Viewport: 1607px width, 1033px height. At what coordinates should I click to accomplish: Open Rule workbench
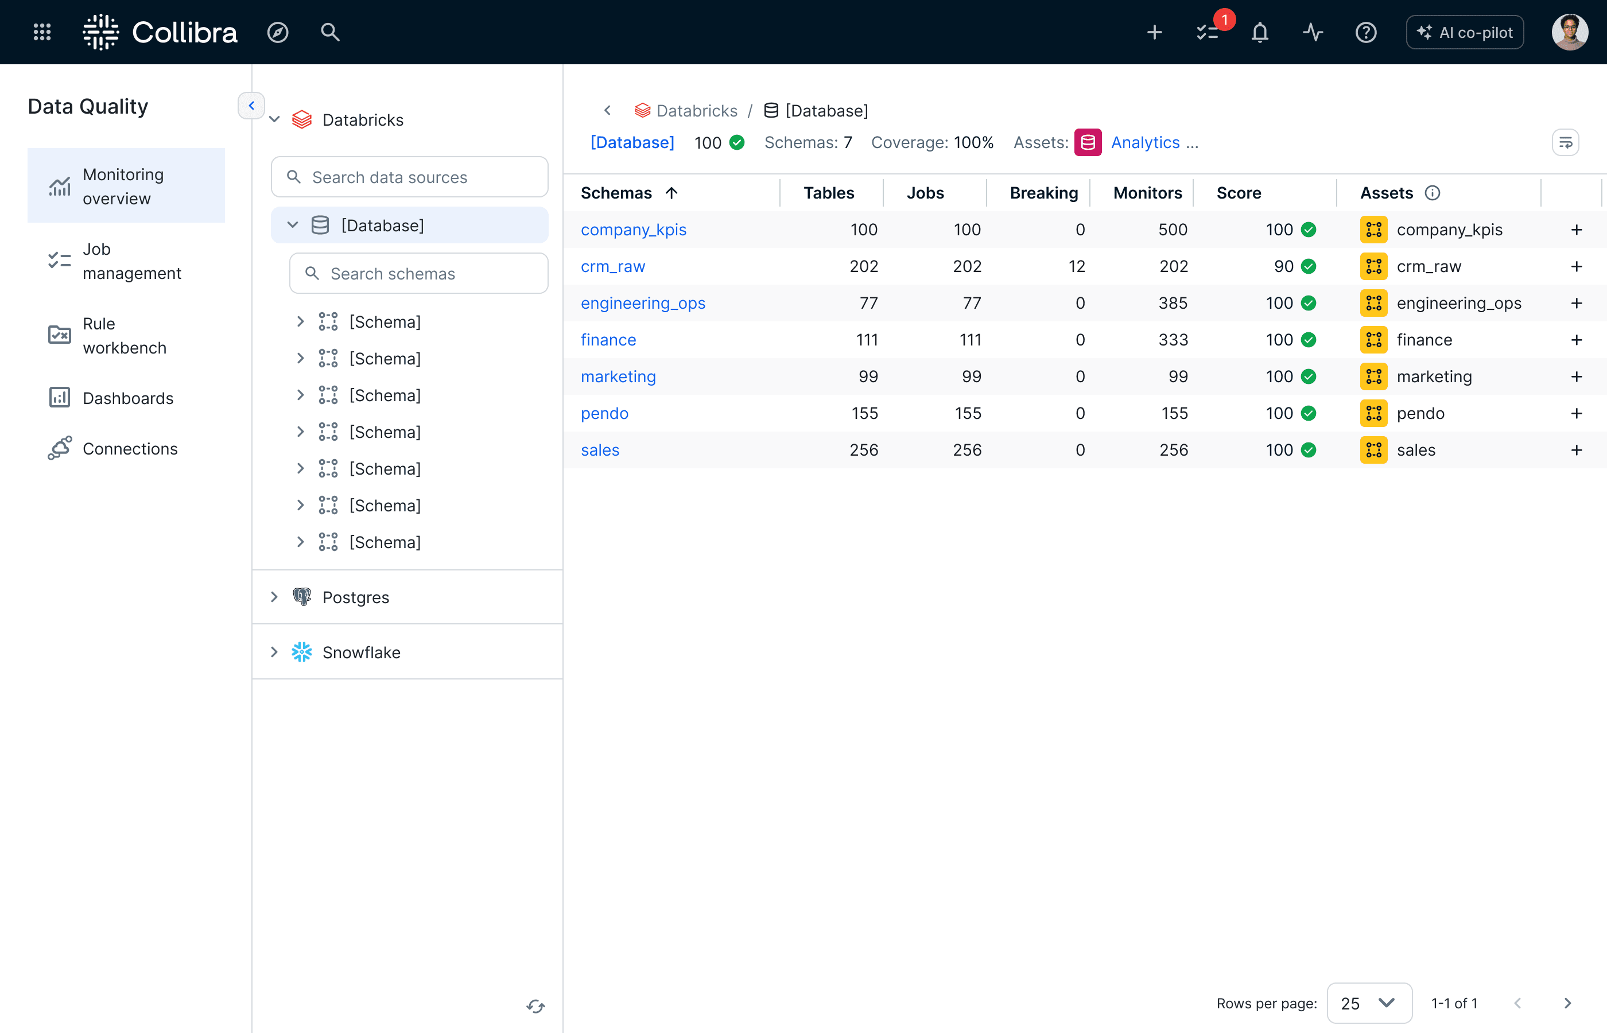[126, 335]
